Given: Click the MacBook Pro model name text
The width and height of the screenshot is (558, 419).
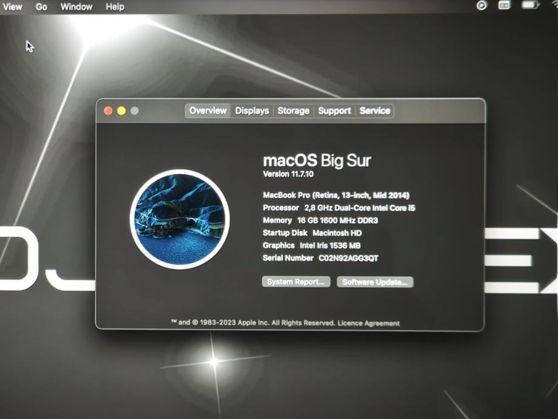Looking at the screenshot, I should [x=336, y=195].
